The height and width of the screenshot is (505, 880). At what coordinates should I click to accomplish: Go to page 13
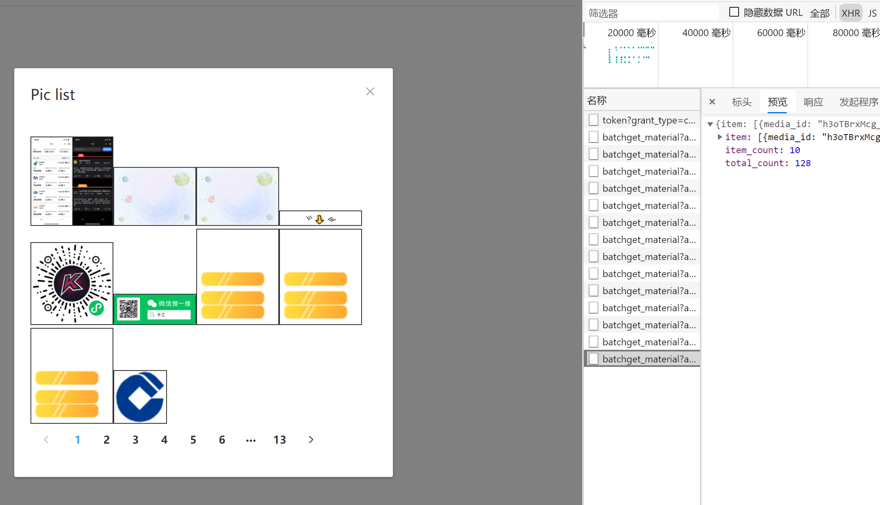click(280, 440)
